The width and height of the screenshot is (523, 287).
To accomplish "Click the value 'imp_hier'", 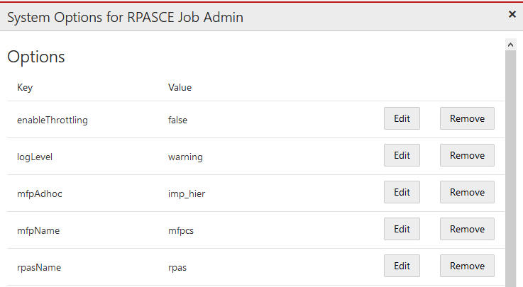I will [x=187, y=193].
